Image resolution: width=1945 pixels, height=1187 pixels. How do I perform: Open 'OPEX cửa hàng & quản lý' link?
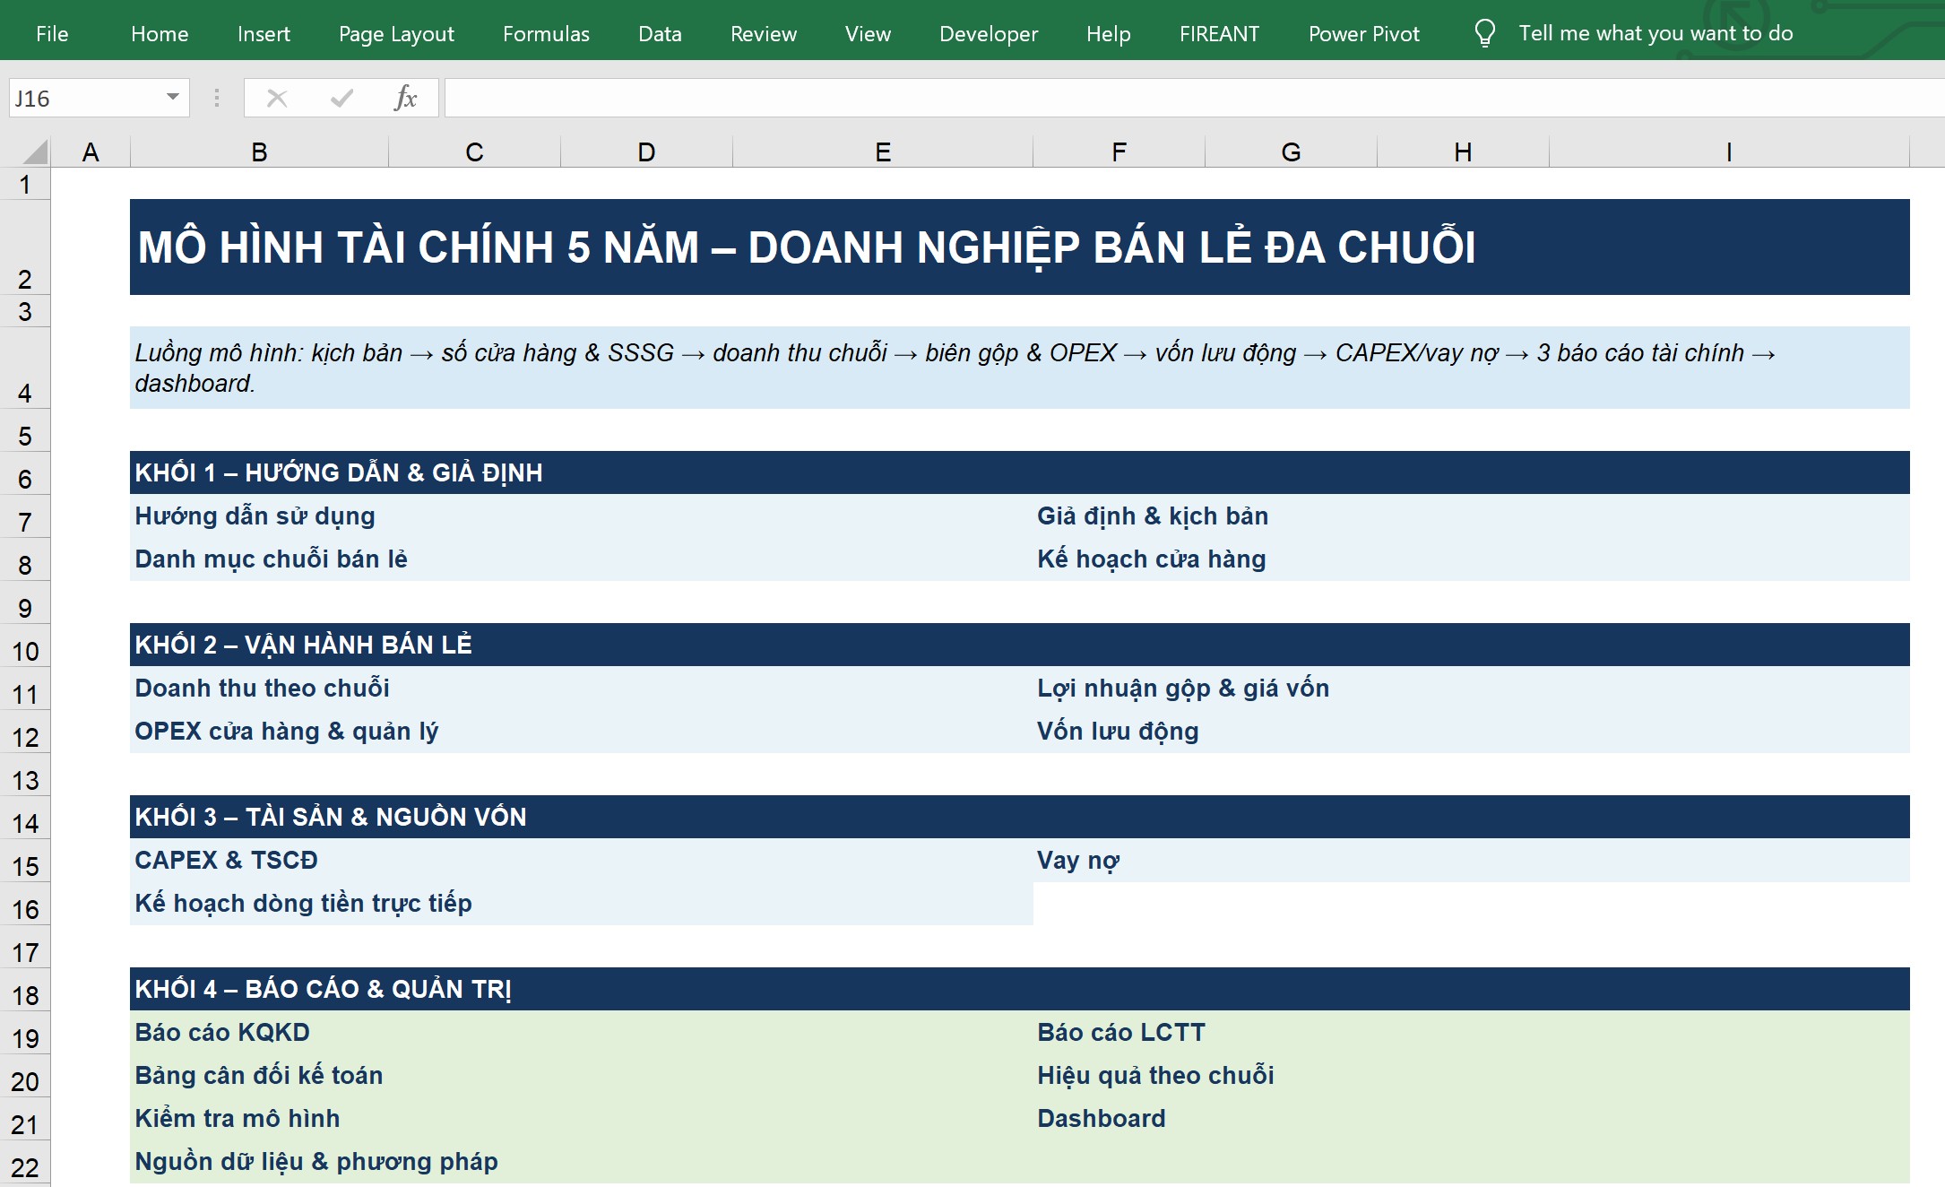[x=286, y=732]
